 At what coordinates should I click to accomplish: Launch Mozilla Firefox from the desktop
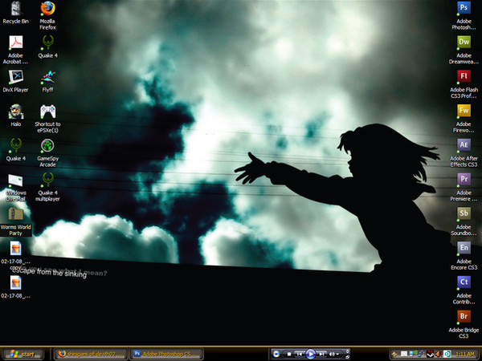(x=47, y=15)
